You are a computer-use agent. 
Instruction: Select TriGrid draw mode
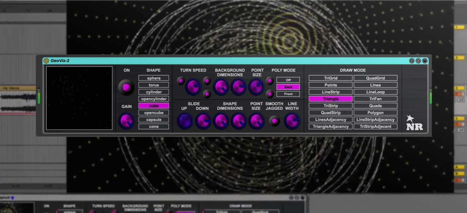[330, 78]
